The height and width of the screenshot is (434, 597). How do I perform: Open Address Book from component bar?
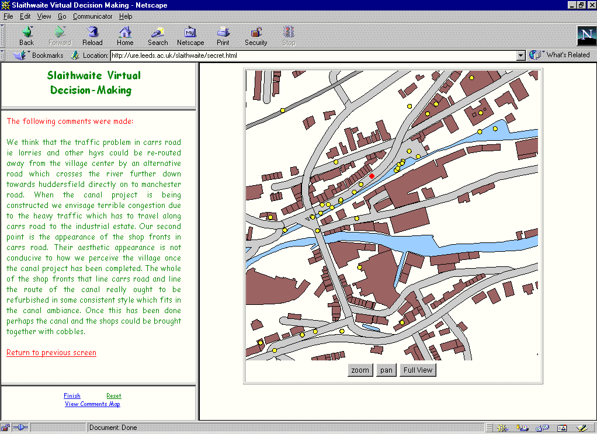pos(562,428)
